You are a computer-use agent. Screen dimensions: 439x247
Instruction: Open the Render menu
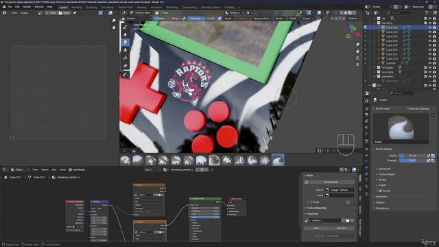(x=27, y=7)
